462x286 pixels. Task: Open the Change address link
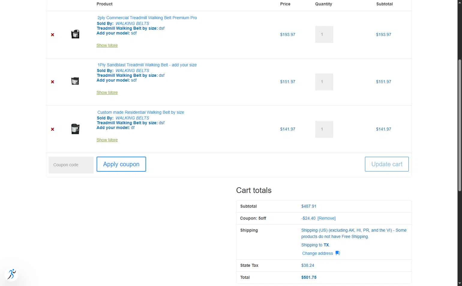[x=317, y=253]
